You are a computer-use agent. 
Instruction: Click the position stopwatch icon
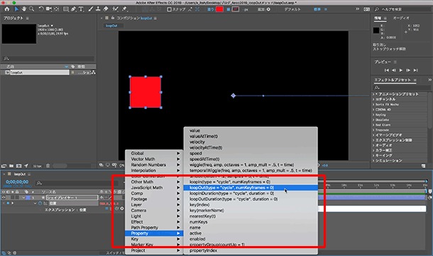[x=40, y=204]
